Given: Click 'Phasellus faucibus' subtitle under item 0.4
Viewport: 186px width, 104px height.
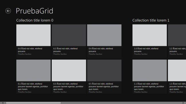Looking at the screenshot, I should click(x=95, y=54).
